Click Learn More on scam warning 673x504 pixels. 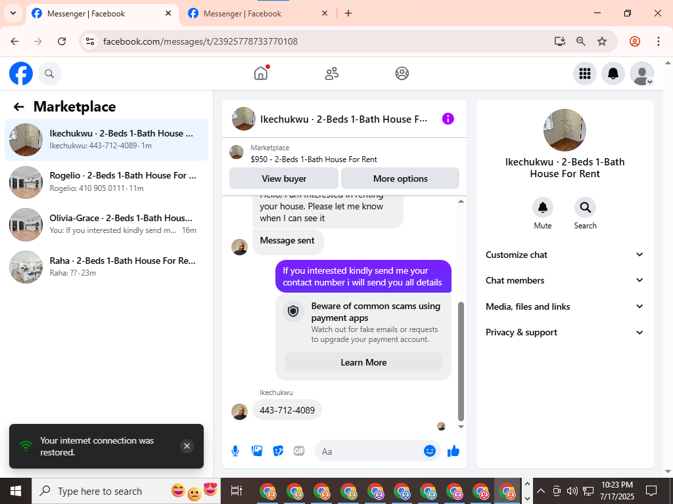(x=363, y=362)
